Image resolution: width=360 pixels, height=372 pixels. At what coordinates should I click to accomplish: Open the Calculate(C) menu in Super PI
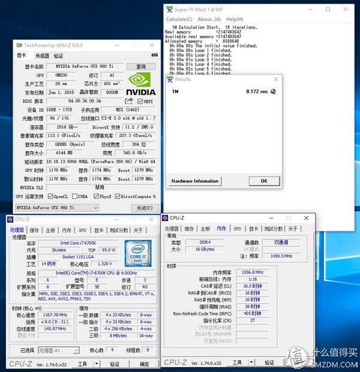(x=179, y=19)
